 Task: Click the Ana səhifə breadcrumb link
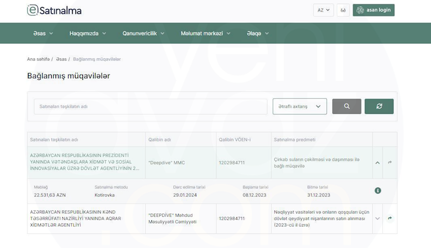click(x=38, y=59)
